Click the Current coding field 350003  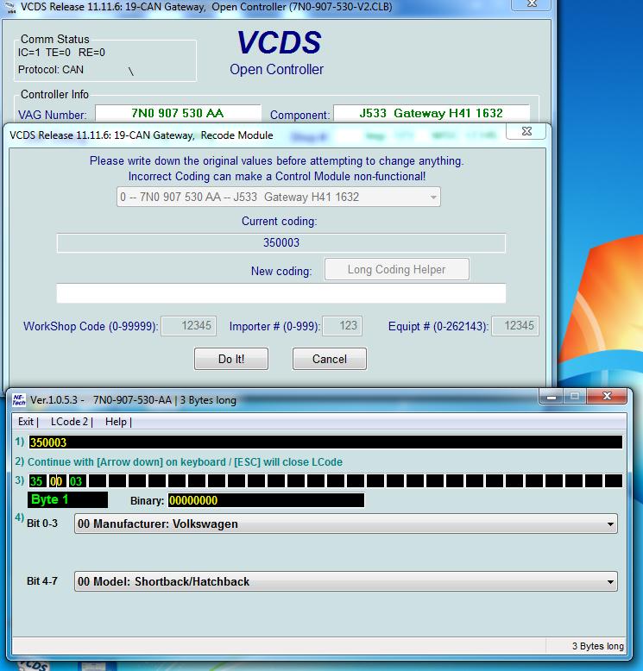pyautogui.click(x=281, y=242)
